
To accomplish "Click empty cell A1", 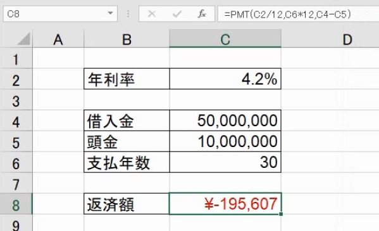I will pyautogui.click(x=58, y=58).
